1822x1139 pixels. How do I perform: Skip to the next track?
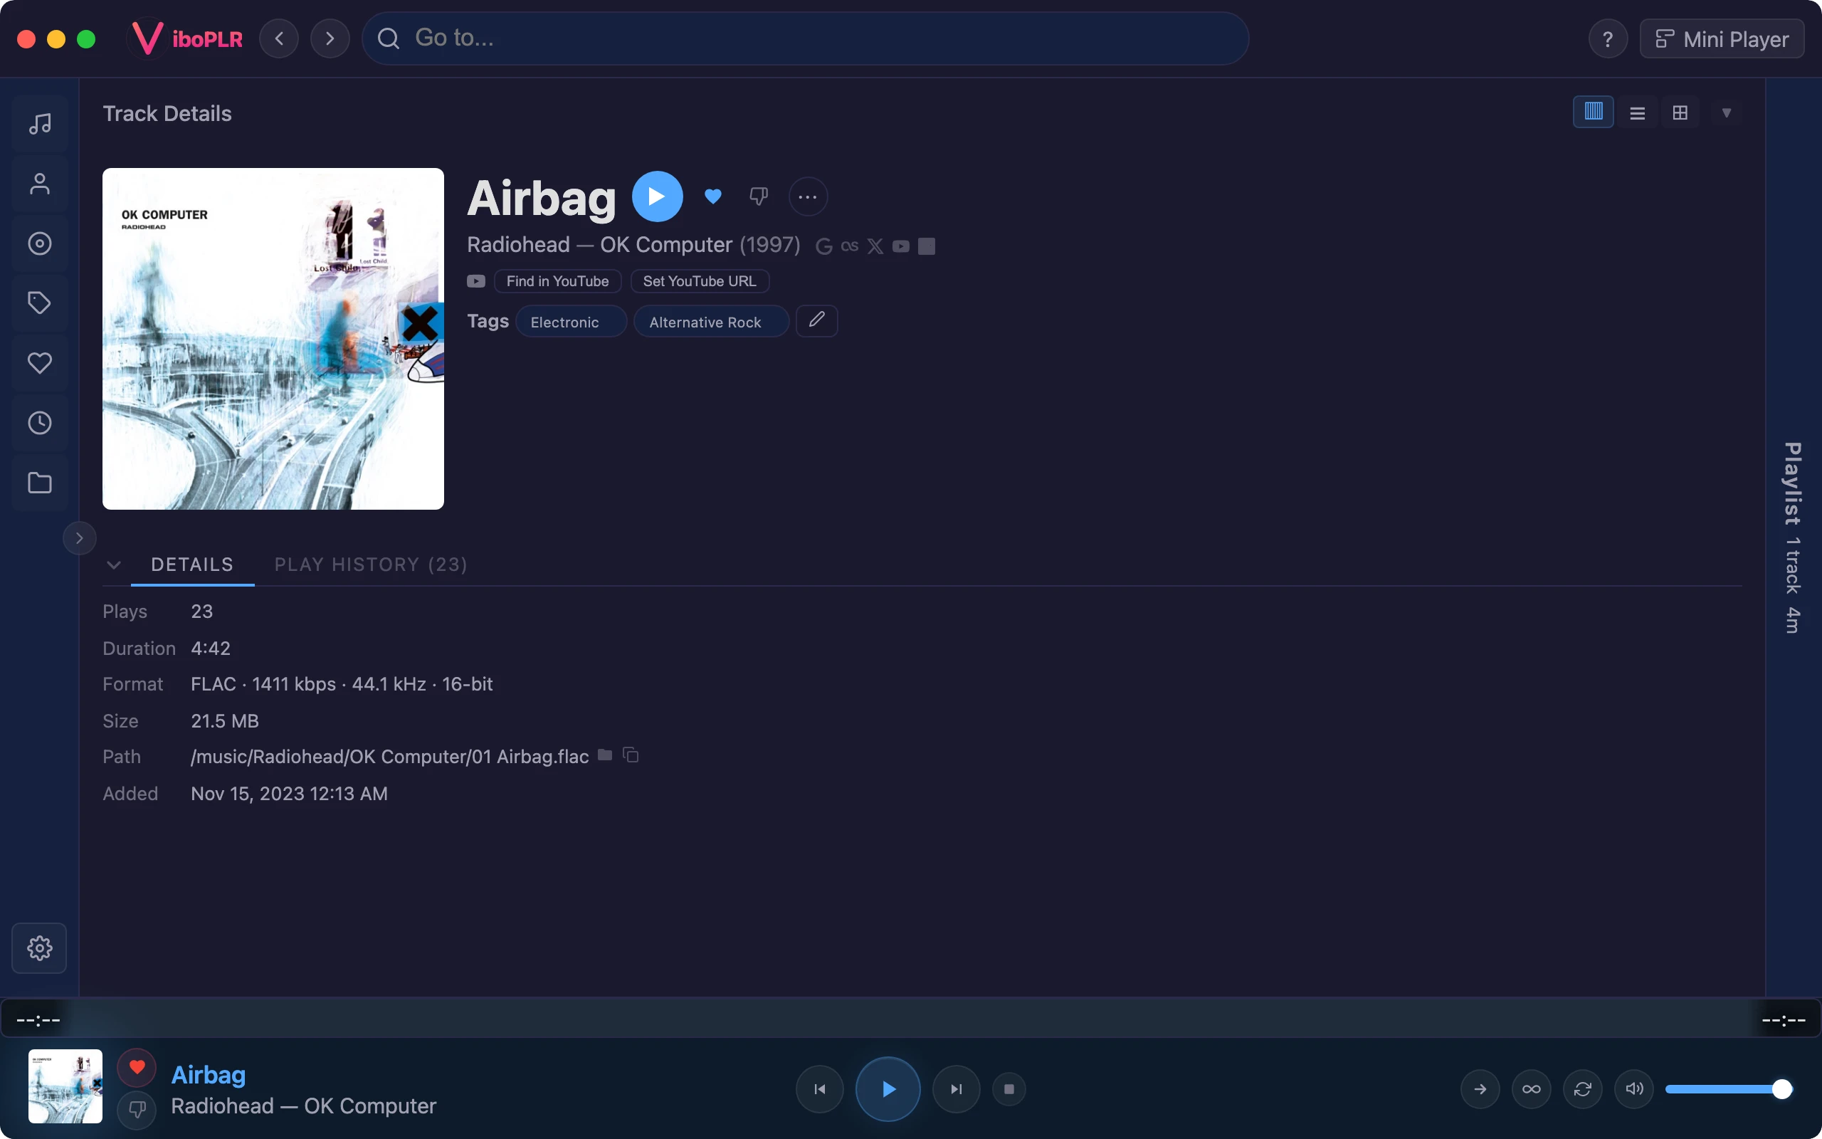[956, 1089]
